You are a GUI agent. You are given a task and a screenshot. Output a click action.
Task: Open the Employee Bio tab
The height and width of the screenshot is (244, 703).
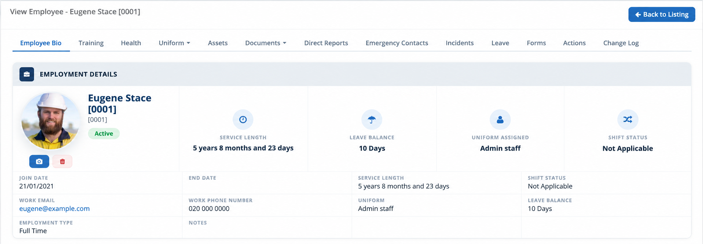41,43
